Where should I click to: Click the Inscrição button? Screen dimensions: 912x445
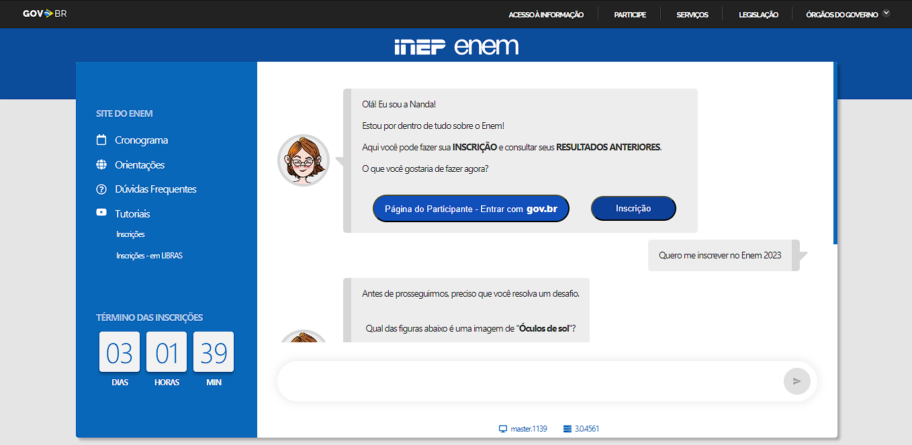633,208
